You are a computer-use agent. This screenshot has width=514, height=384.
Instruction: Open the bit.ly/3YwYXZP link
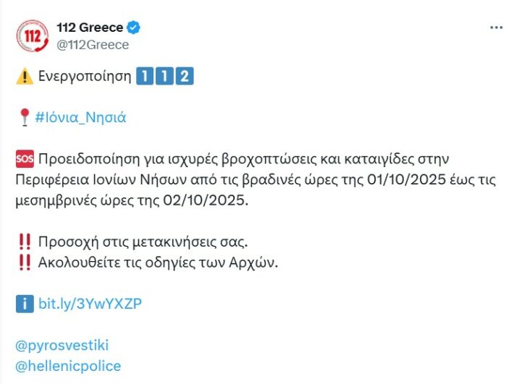click(x=90, y=304)
